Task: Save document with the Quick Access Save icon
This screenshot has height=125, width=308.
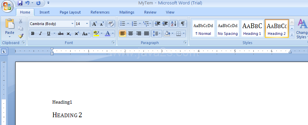Action: click(20, 3)
